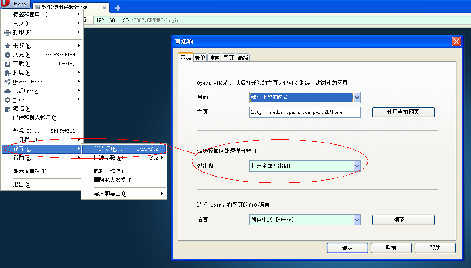Click into the 主页 homepage URL field
471x268 pixels.
point(304,112)
